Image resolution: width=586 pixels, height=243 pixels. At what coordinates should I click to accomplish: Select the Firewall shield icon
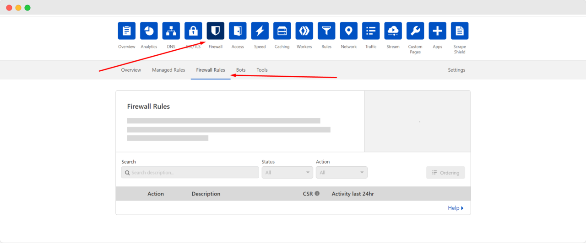point(216,31)
